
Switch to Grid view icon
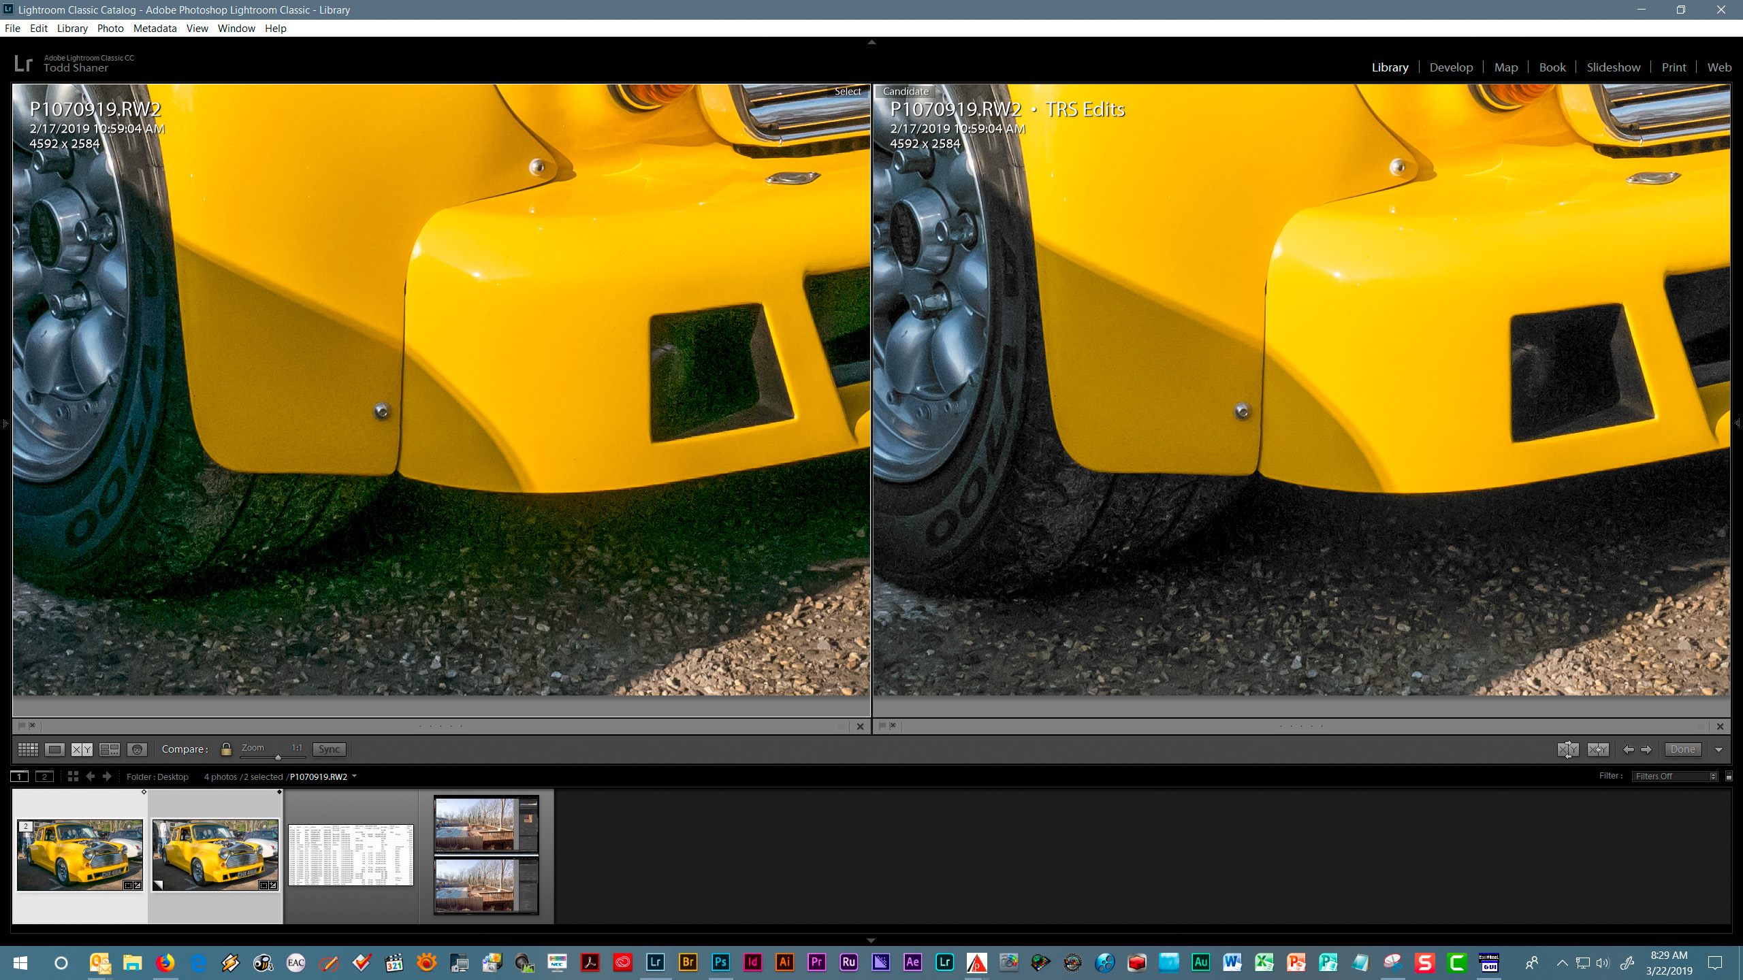tap(28, 749)
